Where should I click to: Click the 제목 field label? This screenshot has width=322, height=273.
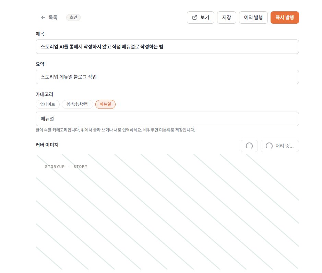click(40, 34)
